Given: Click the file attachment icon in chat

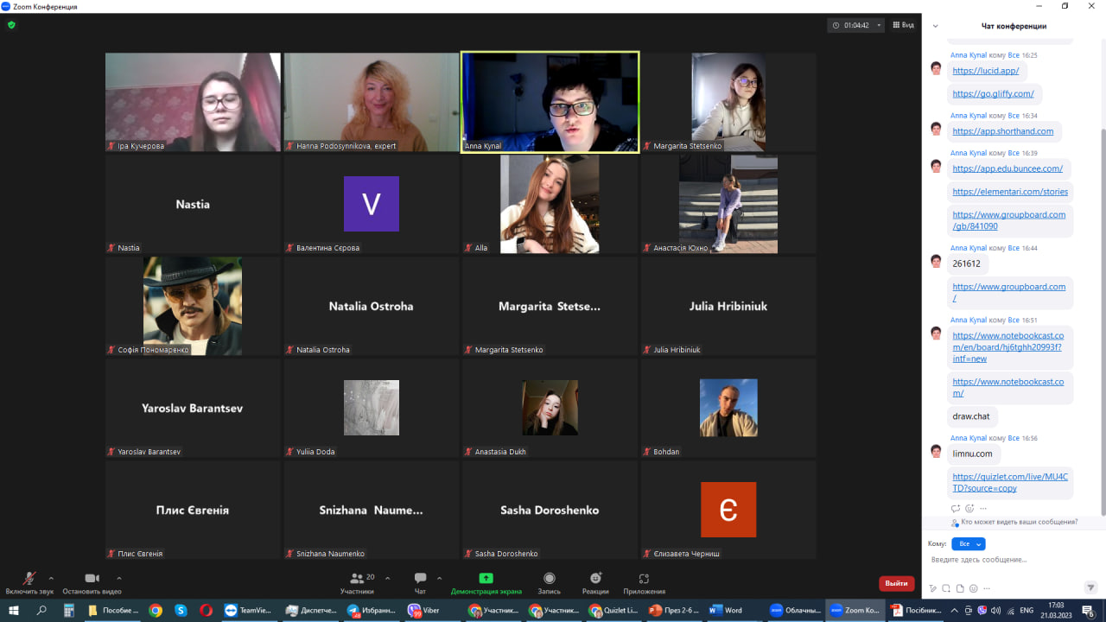Looking at the screenshot, I should tap(960, 588).
